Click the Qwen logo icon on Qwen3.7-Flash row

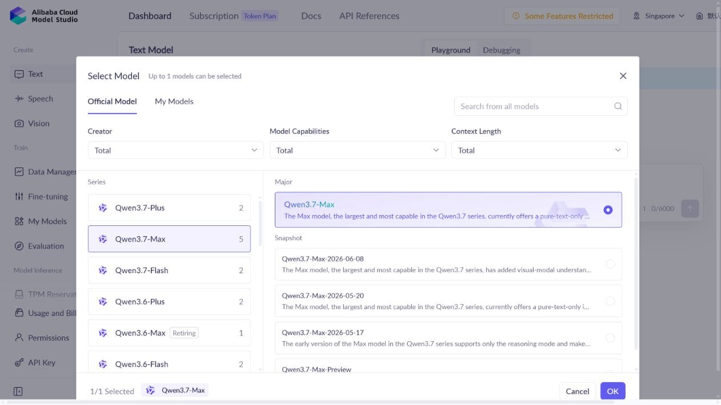pos(103,270)
